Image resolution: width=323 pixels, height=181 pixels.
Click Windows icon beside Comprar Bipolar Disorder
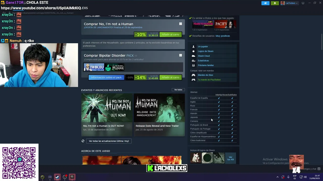click(x=180, y=55)
